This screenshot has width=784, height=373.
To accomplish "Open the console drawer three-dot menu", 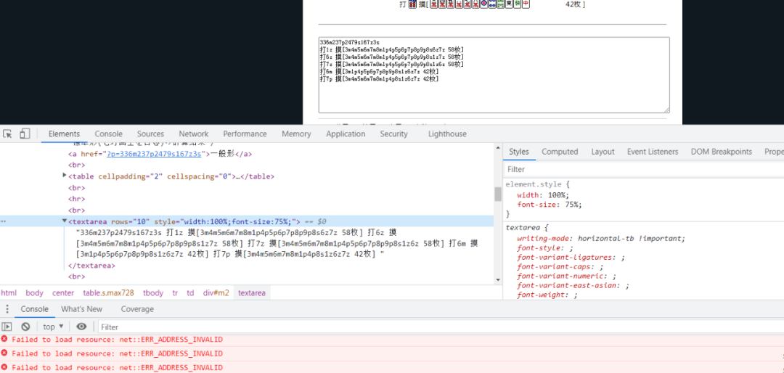I will pyautogui.click(x=7, y=309).
